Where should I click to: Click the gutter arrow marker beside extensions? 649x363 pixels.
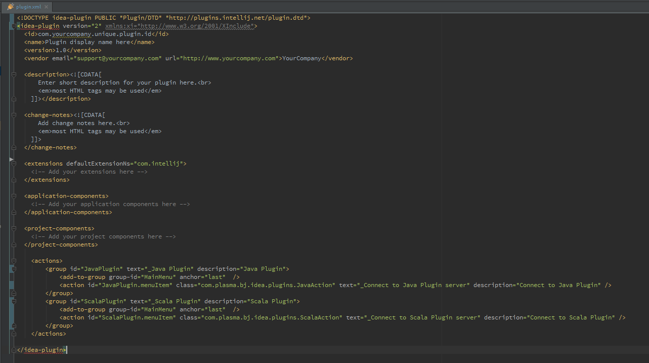point(11,159)
